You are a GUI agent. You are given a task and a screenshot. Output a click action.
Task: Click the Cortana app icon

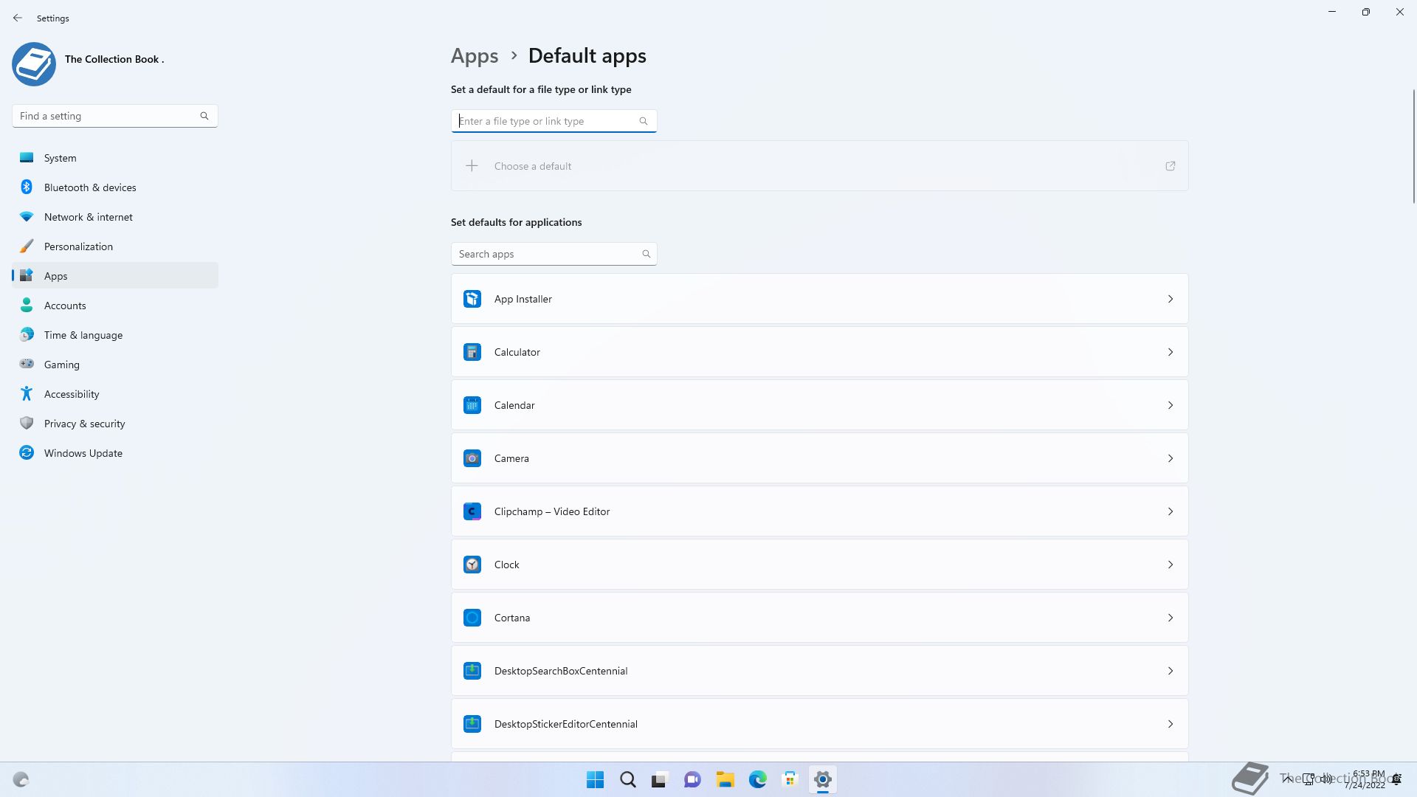pos(472,618)
